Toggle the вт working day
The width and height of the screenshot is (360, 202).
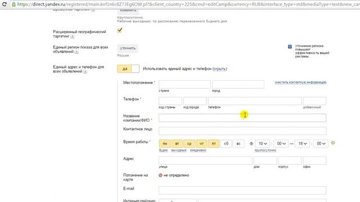coord(177,144)
